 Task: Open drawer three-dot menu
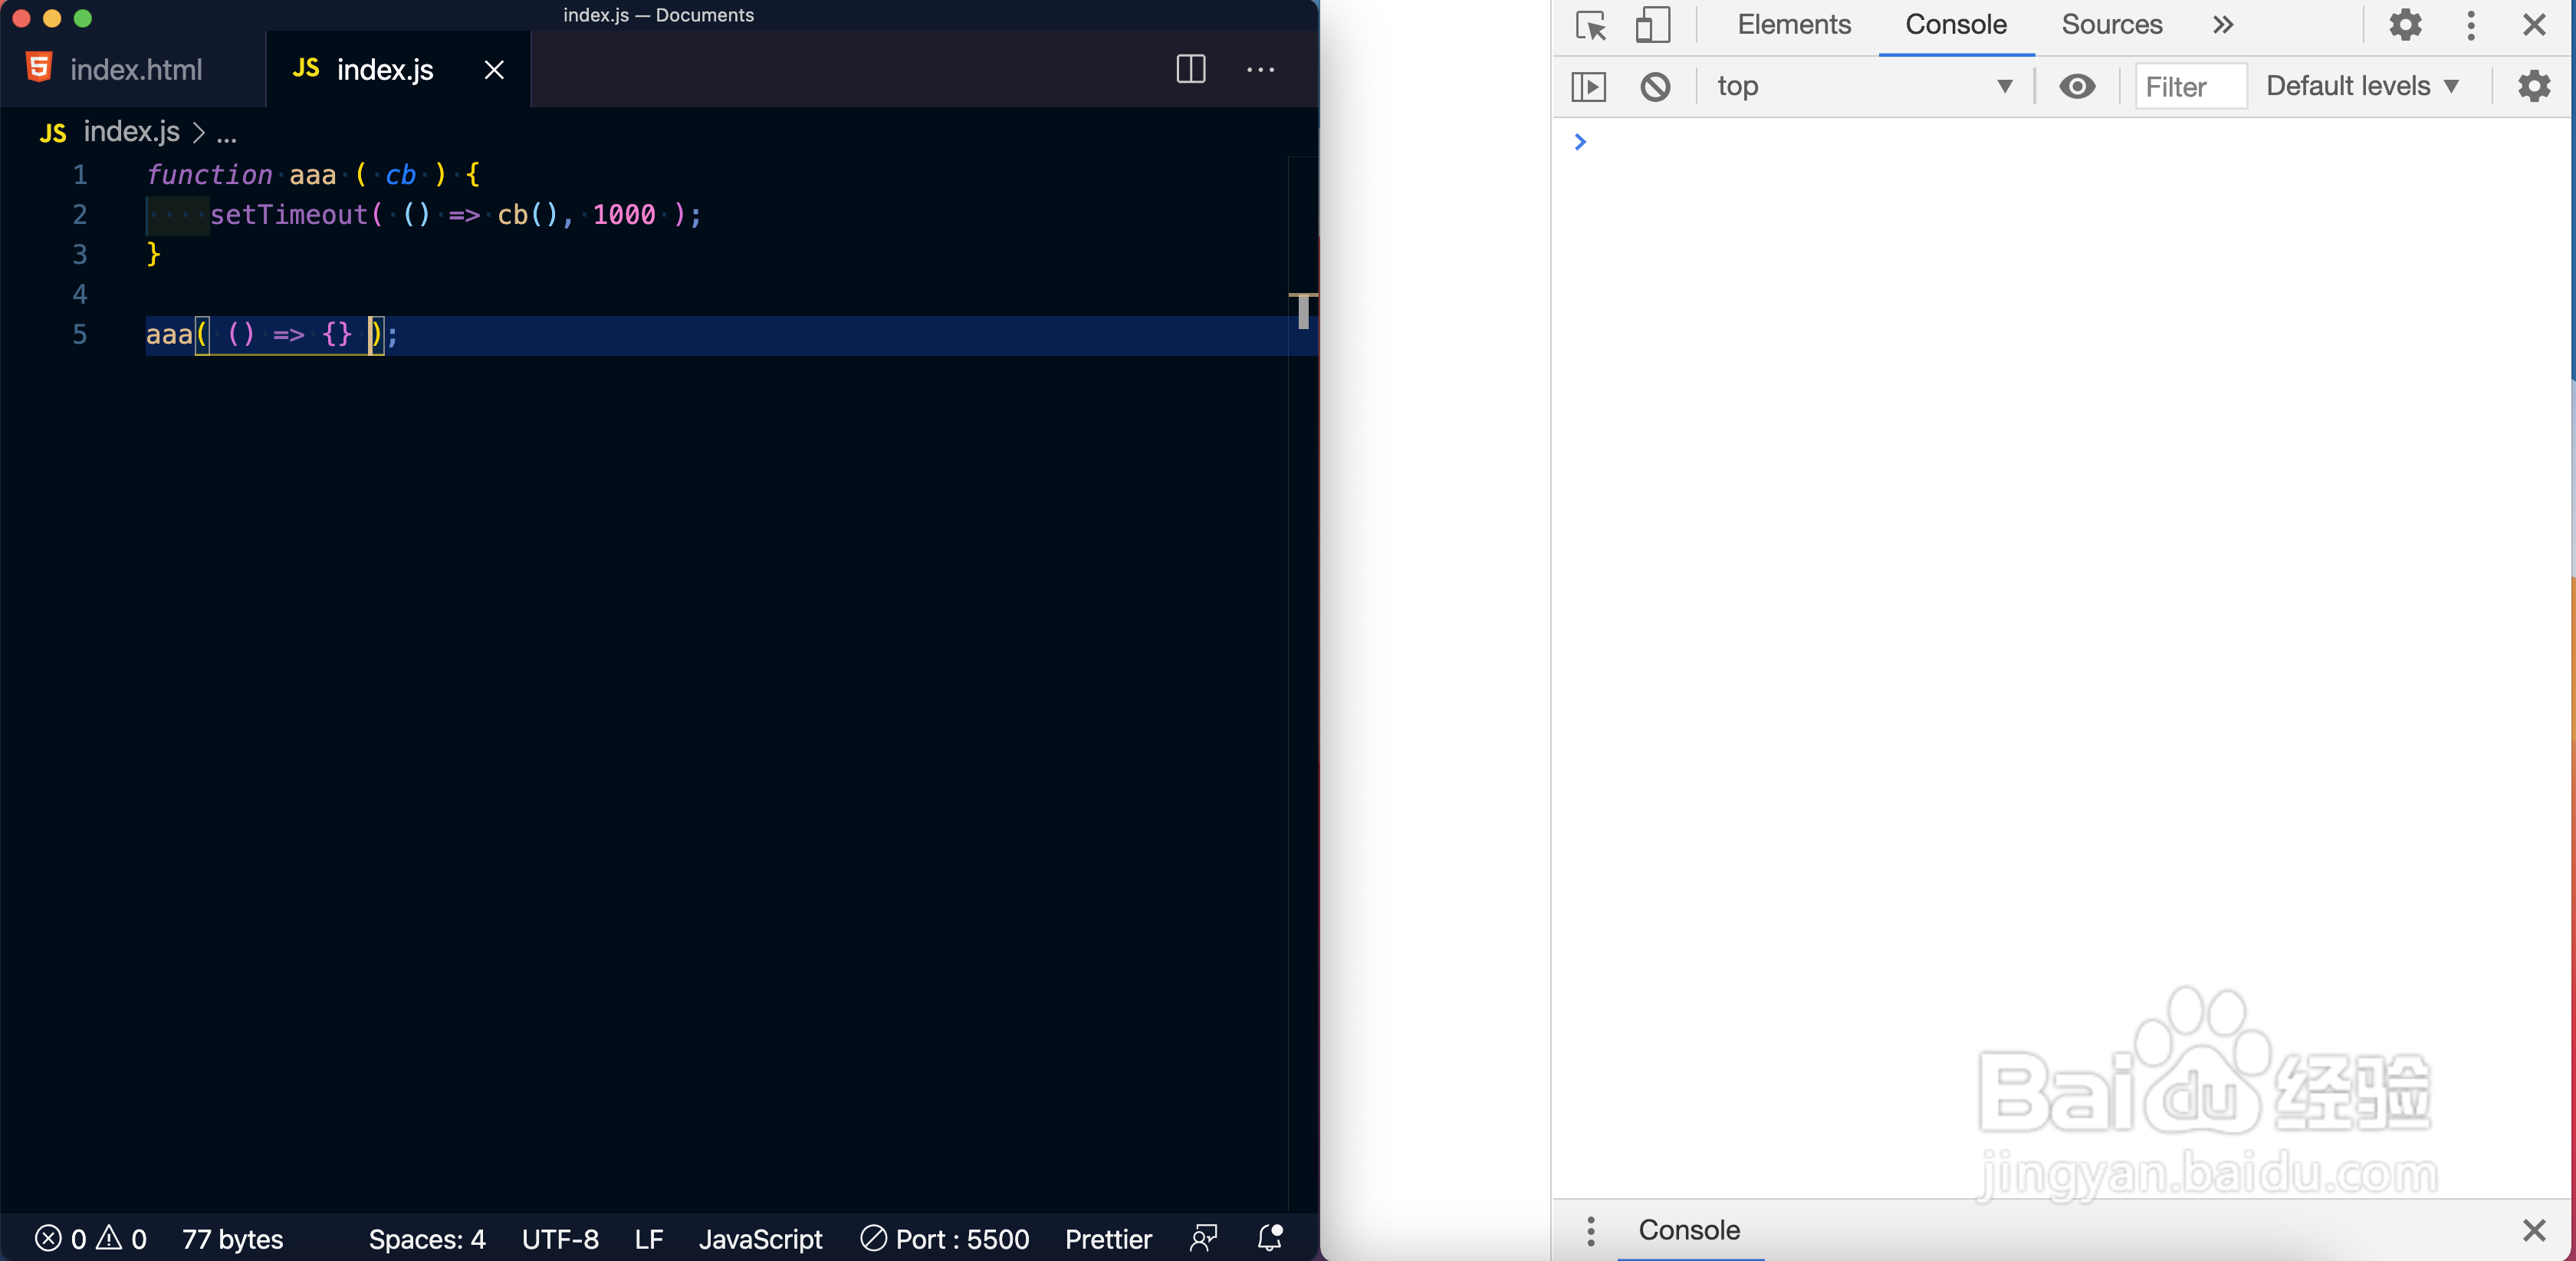coord(1590,1230)
